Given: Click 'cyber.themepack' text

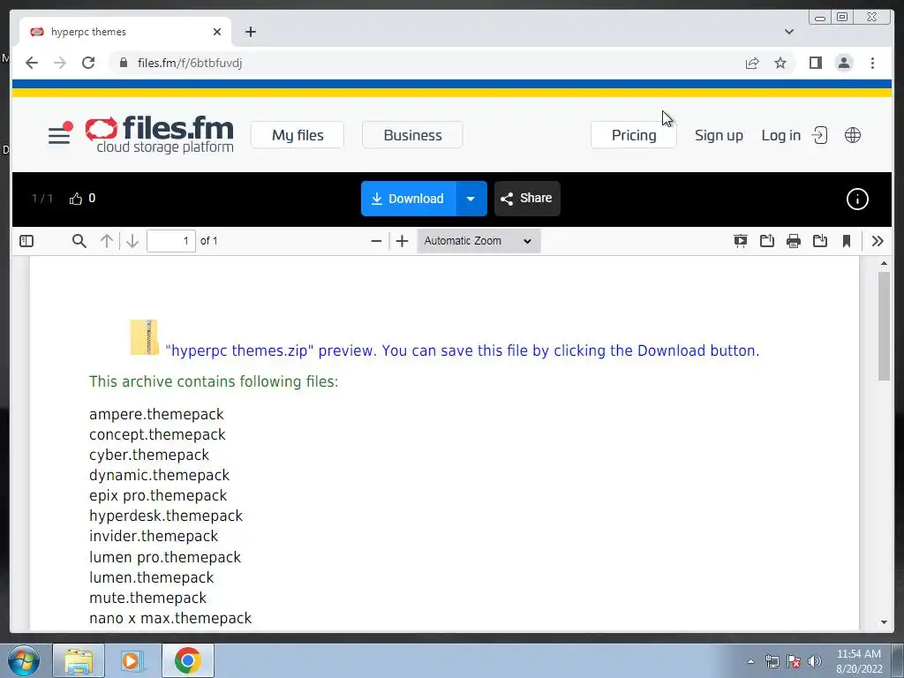Looking at the screenshot, I should tap(149, 455).
